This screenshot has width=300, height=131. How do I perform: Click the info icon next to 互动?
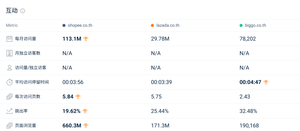(x=22, y=11)
